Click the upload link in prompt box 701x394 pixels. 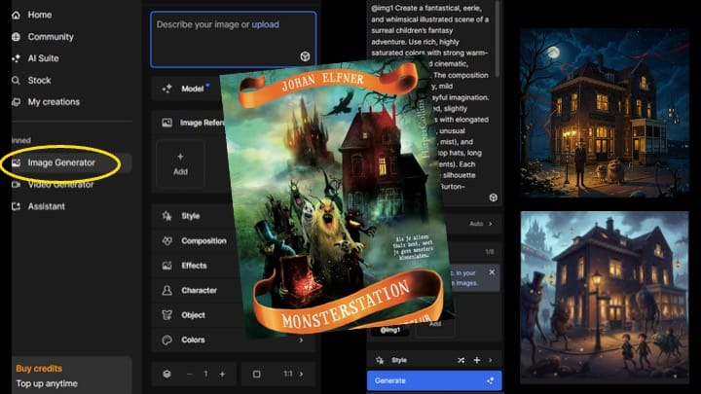click(x=265, y=23)
